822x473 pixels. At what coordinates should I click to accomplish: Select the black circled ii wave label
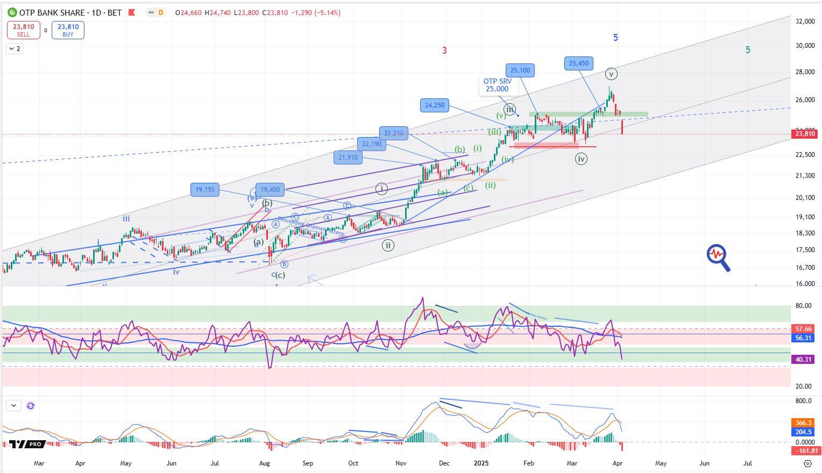388,246
